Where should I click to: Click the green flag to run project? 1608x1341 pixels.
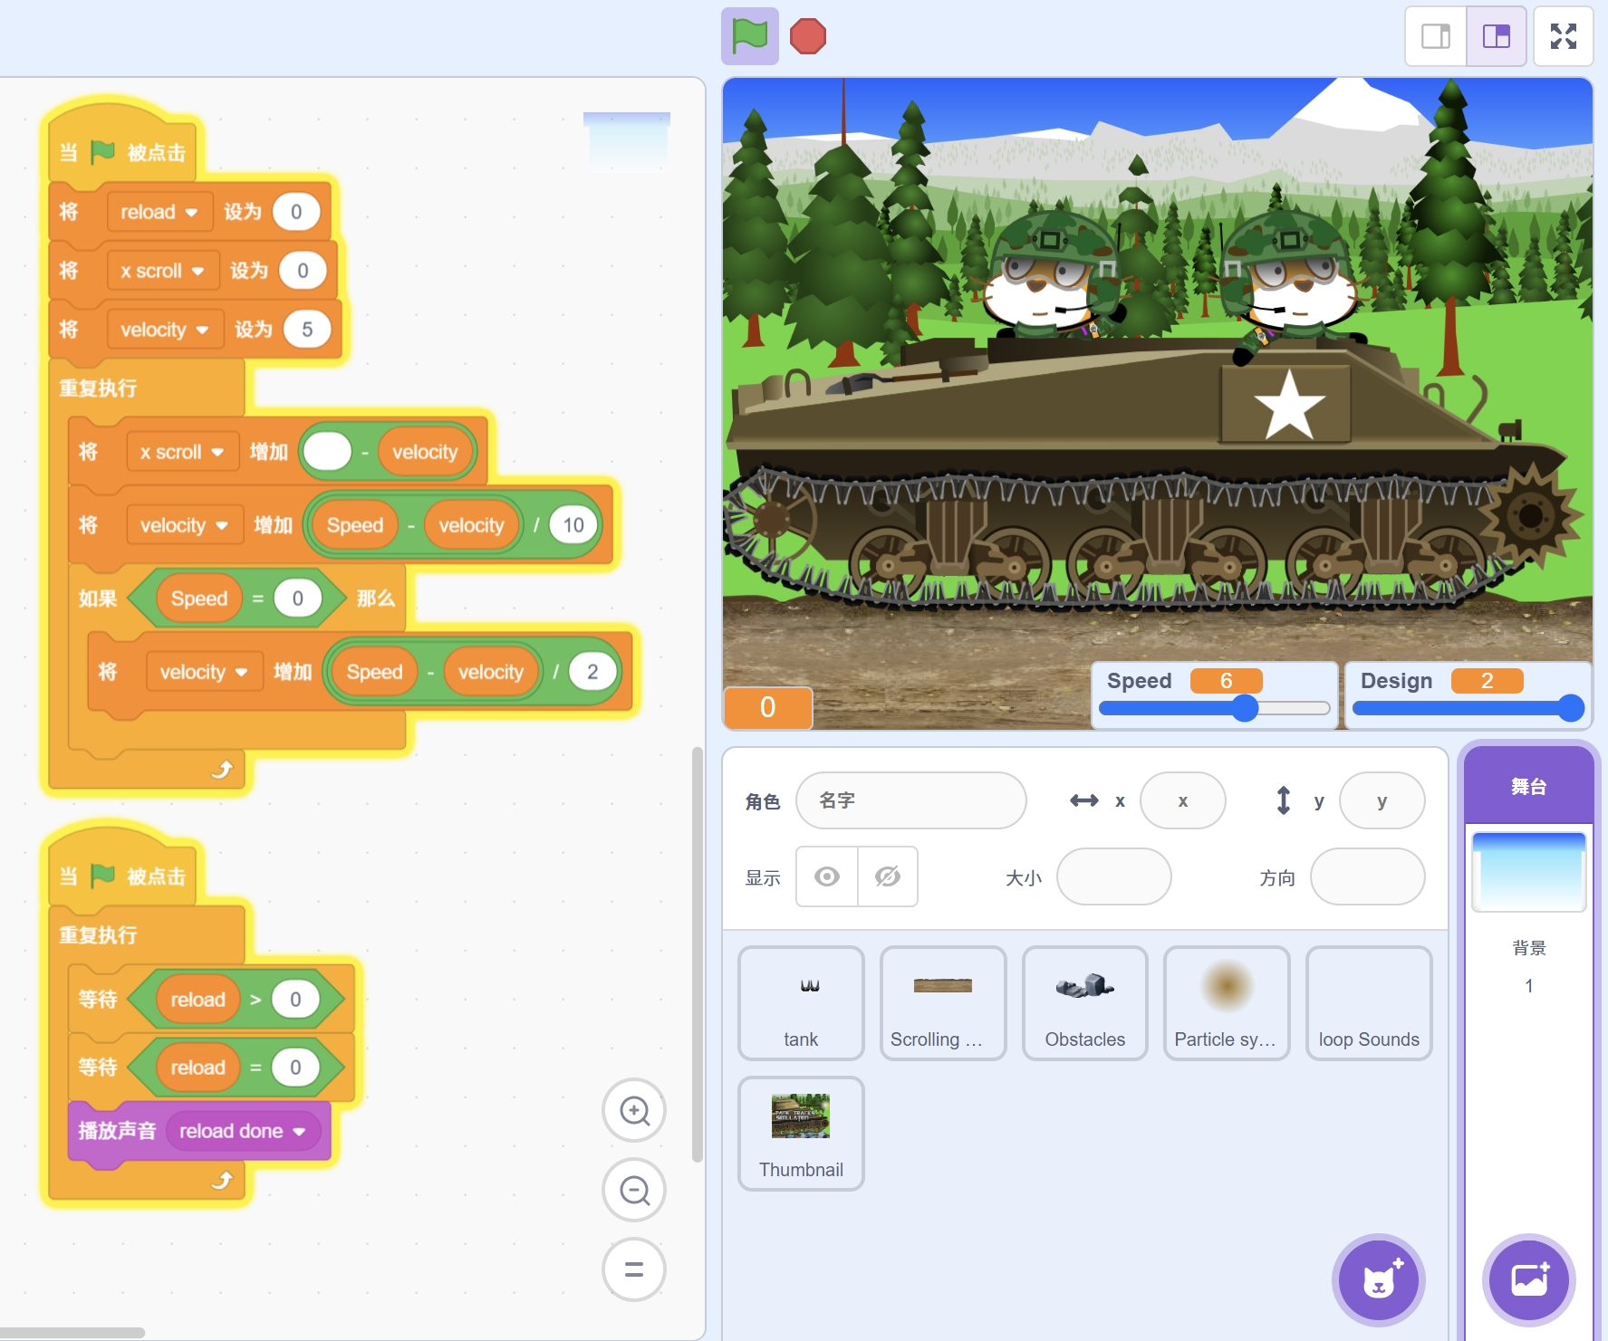[749, 36]
